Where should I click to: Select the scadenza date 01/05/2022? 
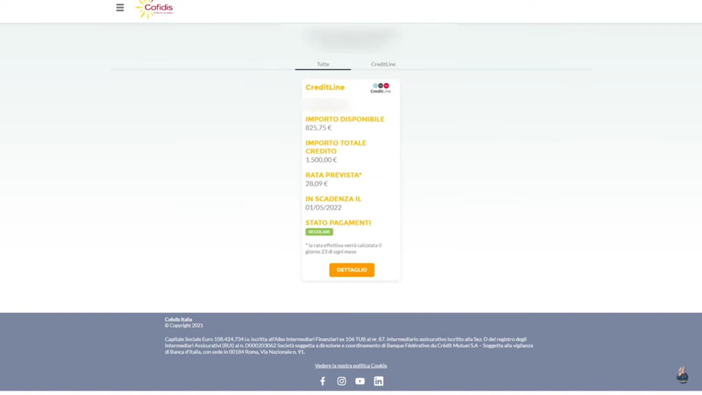coord(323,208)
